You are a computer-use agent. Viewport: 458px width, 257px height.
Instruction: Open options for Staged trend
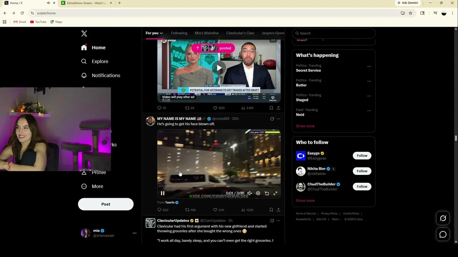(x=369, y=96)
